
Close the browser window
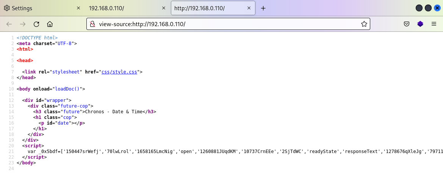click(x=437, y=8)
